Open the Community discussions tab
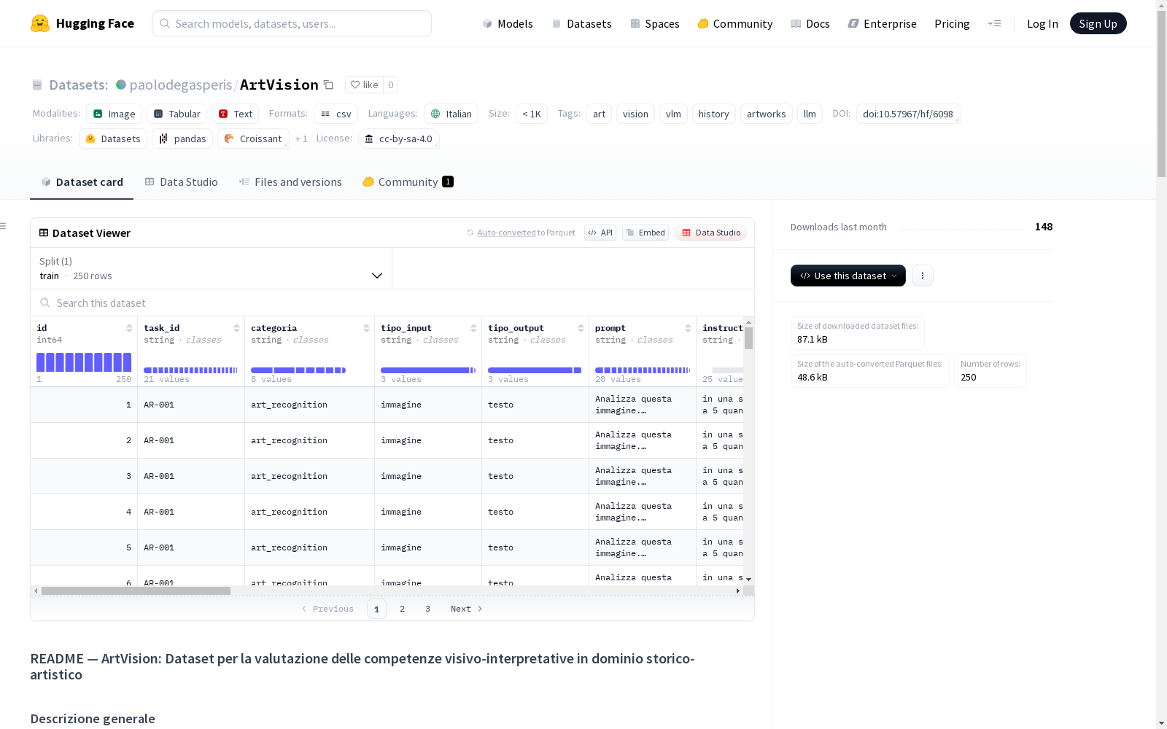 pyautogui.click(x=408, y=182)
